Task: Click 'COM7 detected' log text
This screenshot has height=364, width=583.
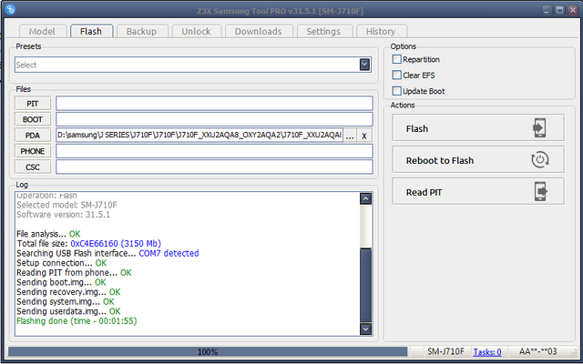Action: pyautogui.click(x=169, y=253)
